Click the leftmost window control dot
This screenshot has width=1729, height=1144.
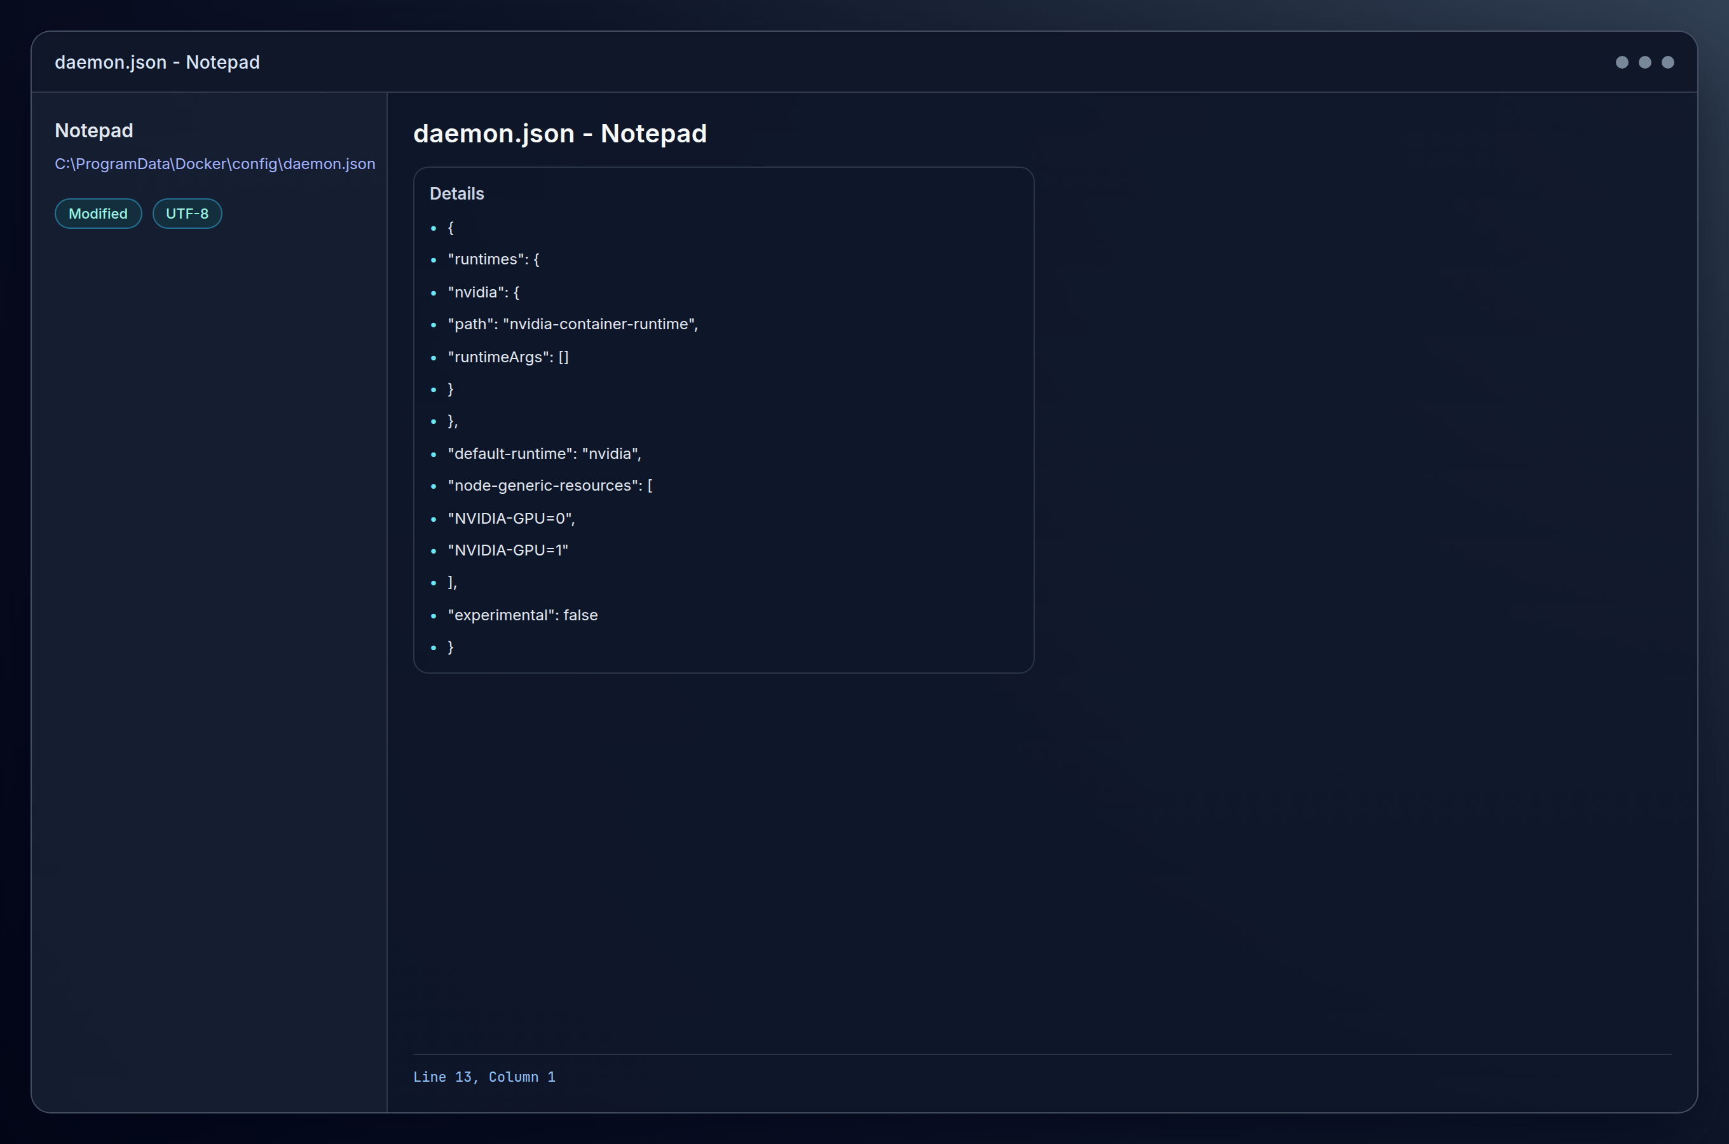click(1621, 62)
